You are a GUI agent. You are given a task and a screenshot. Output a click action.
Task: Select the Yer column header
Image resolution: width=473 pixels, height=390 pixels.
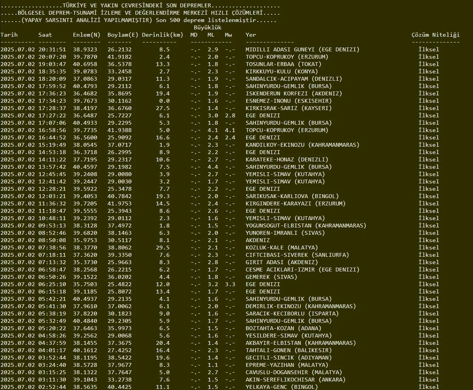[x=251, y=35]
